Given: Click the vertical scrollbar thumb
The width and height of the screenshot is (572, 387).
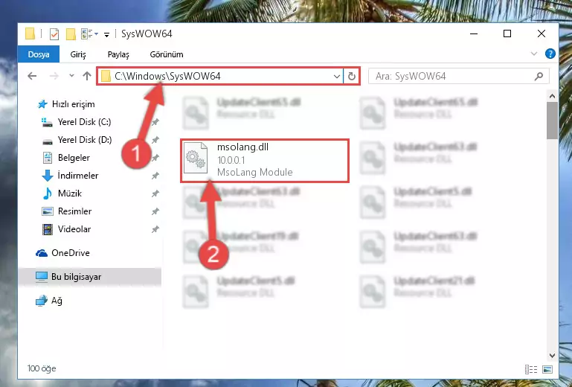Looking at the screenshot, I should 552,121.
